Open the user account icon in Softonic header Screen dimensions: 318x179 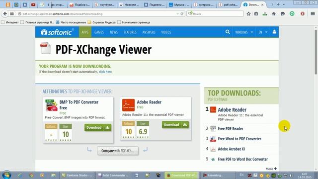pos(274,32)
